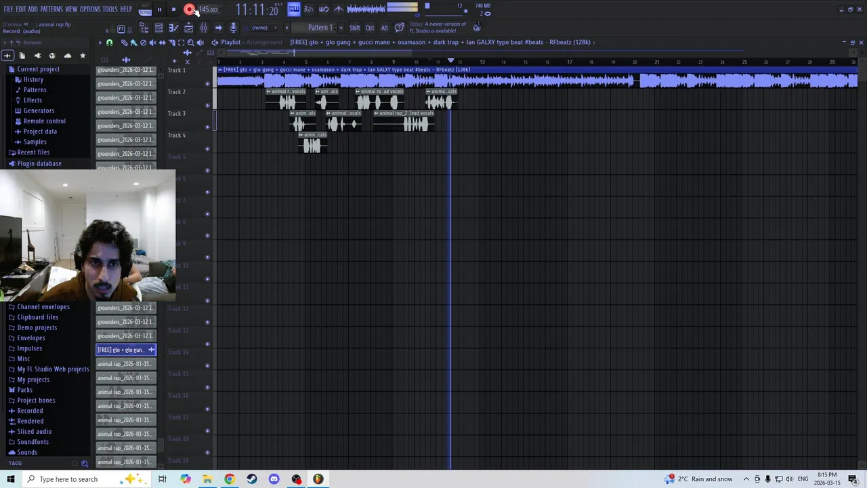Click the online news globe icon

coord(477,27)
